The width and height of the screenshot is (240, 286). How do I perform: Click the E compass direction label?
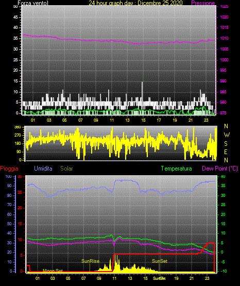click(x=226, y=152)
